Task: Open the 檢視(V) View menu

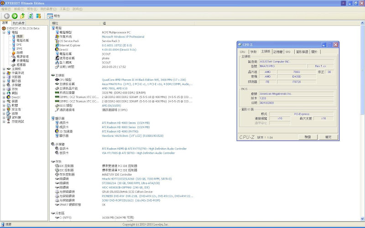Action: (x=19, y=9)
